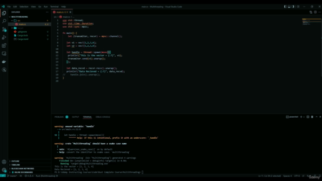The image size is (322, 181).
Task: Open the Run menu
Action: (46, 7)
